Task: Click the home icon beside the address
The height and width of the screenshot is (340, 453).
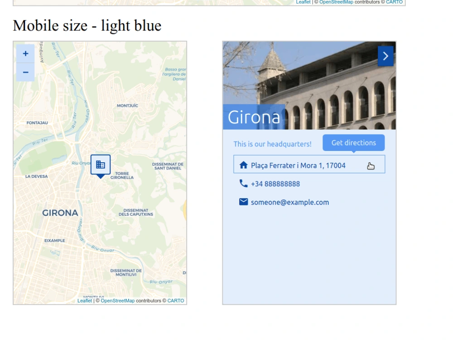Action: tap(244, 165)
